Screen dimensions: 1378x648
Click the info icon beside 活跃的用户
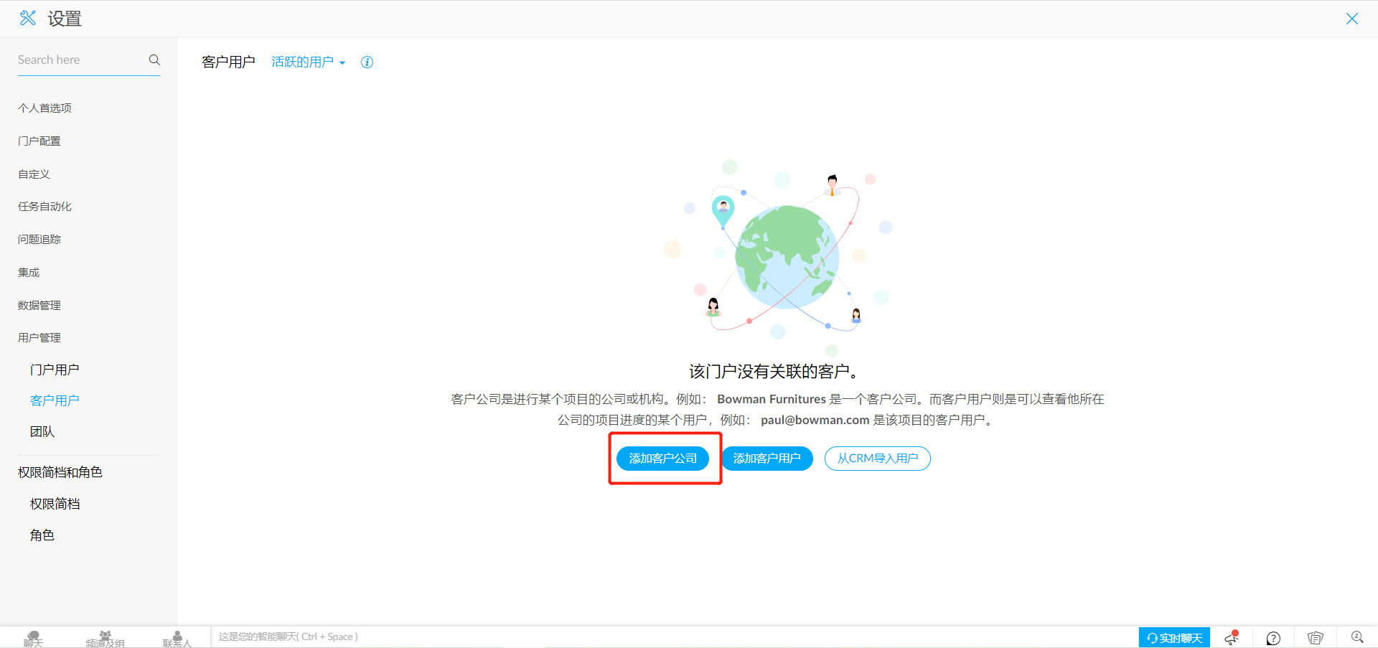coord(367,62)
